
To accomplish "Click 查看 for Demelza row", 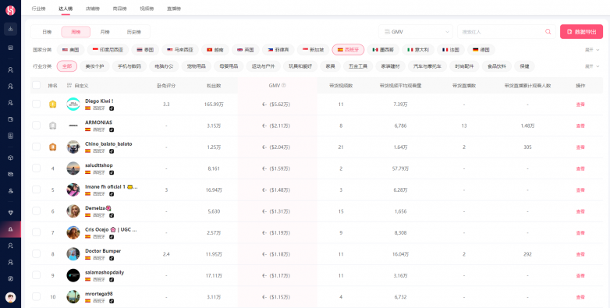I will tap(580, 211).
